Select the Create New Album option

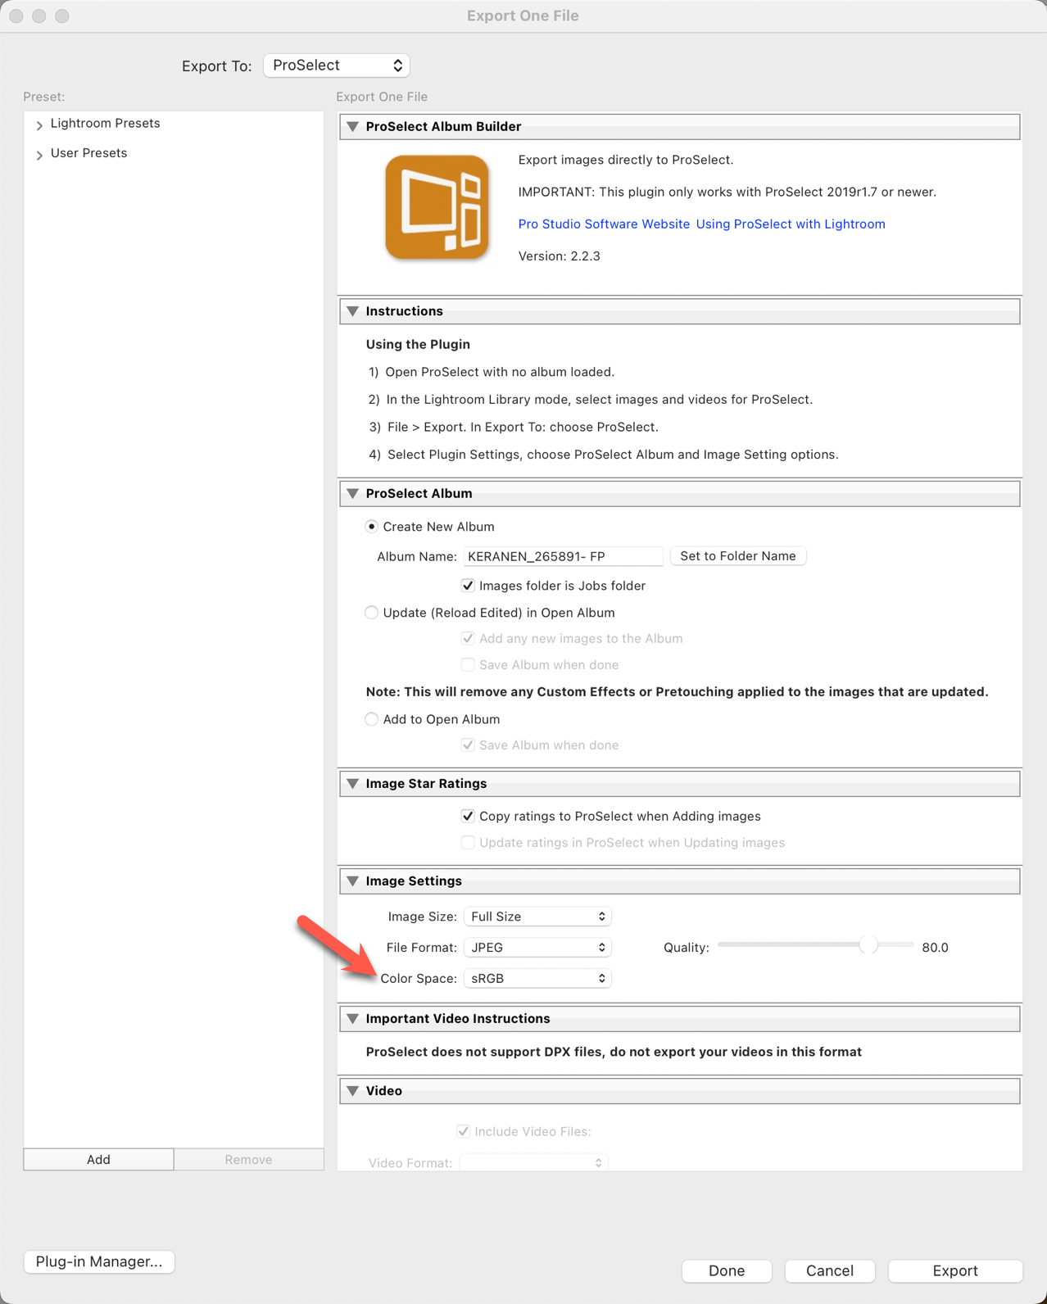pyautogui.click(x=372, y=527)
